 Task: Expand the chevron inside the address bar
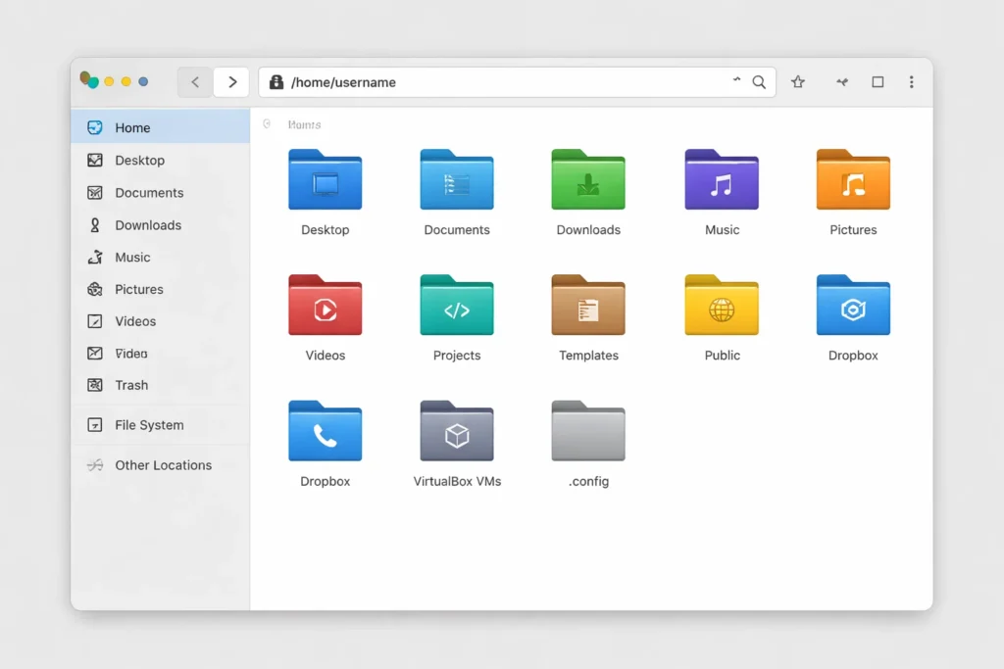pos(736,82)
